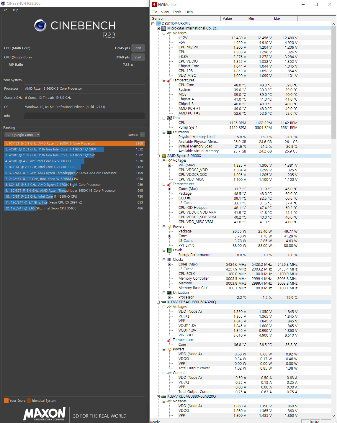Click the AMD Ryzen 5 9600X processor icon
Image resolution: width=337 pixels, height=423 pixels.
click(164, 156)
